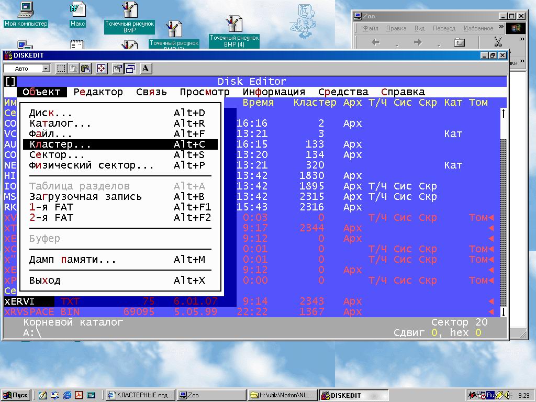This screenshot has width=536, height=402.
Task: Click the MS-DOS system icon in DISKEDIT title bar
Action: point(8,55)
